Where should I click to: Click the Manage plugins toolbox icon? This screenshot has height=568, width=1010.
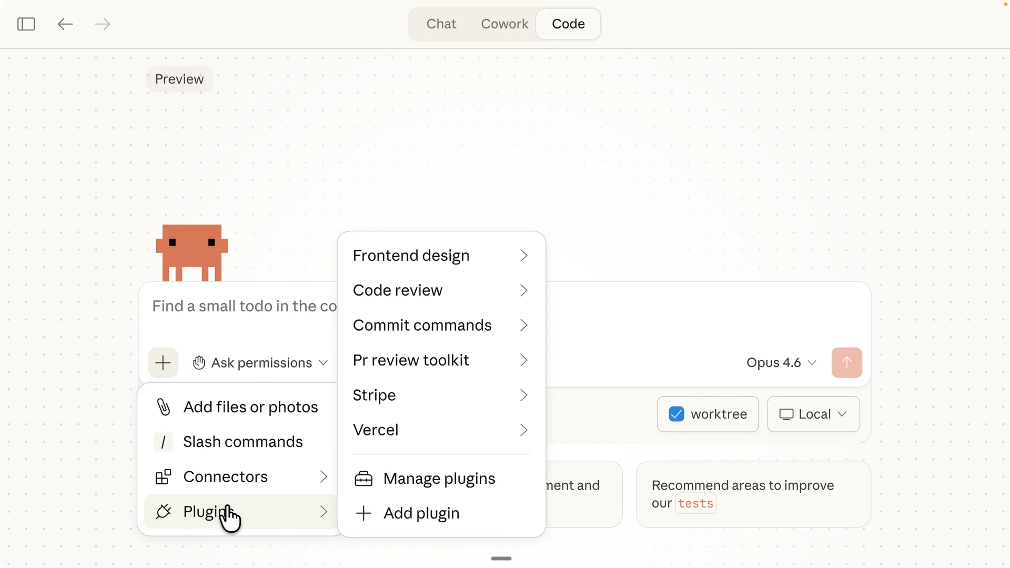point(363,479)
